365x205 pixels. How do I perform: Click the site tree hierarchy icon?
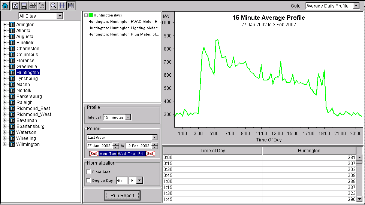coord(42,6)
